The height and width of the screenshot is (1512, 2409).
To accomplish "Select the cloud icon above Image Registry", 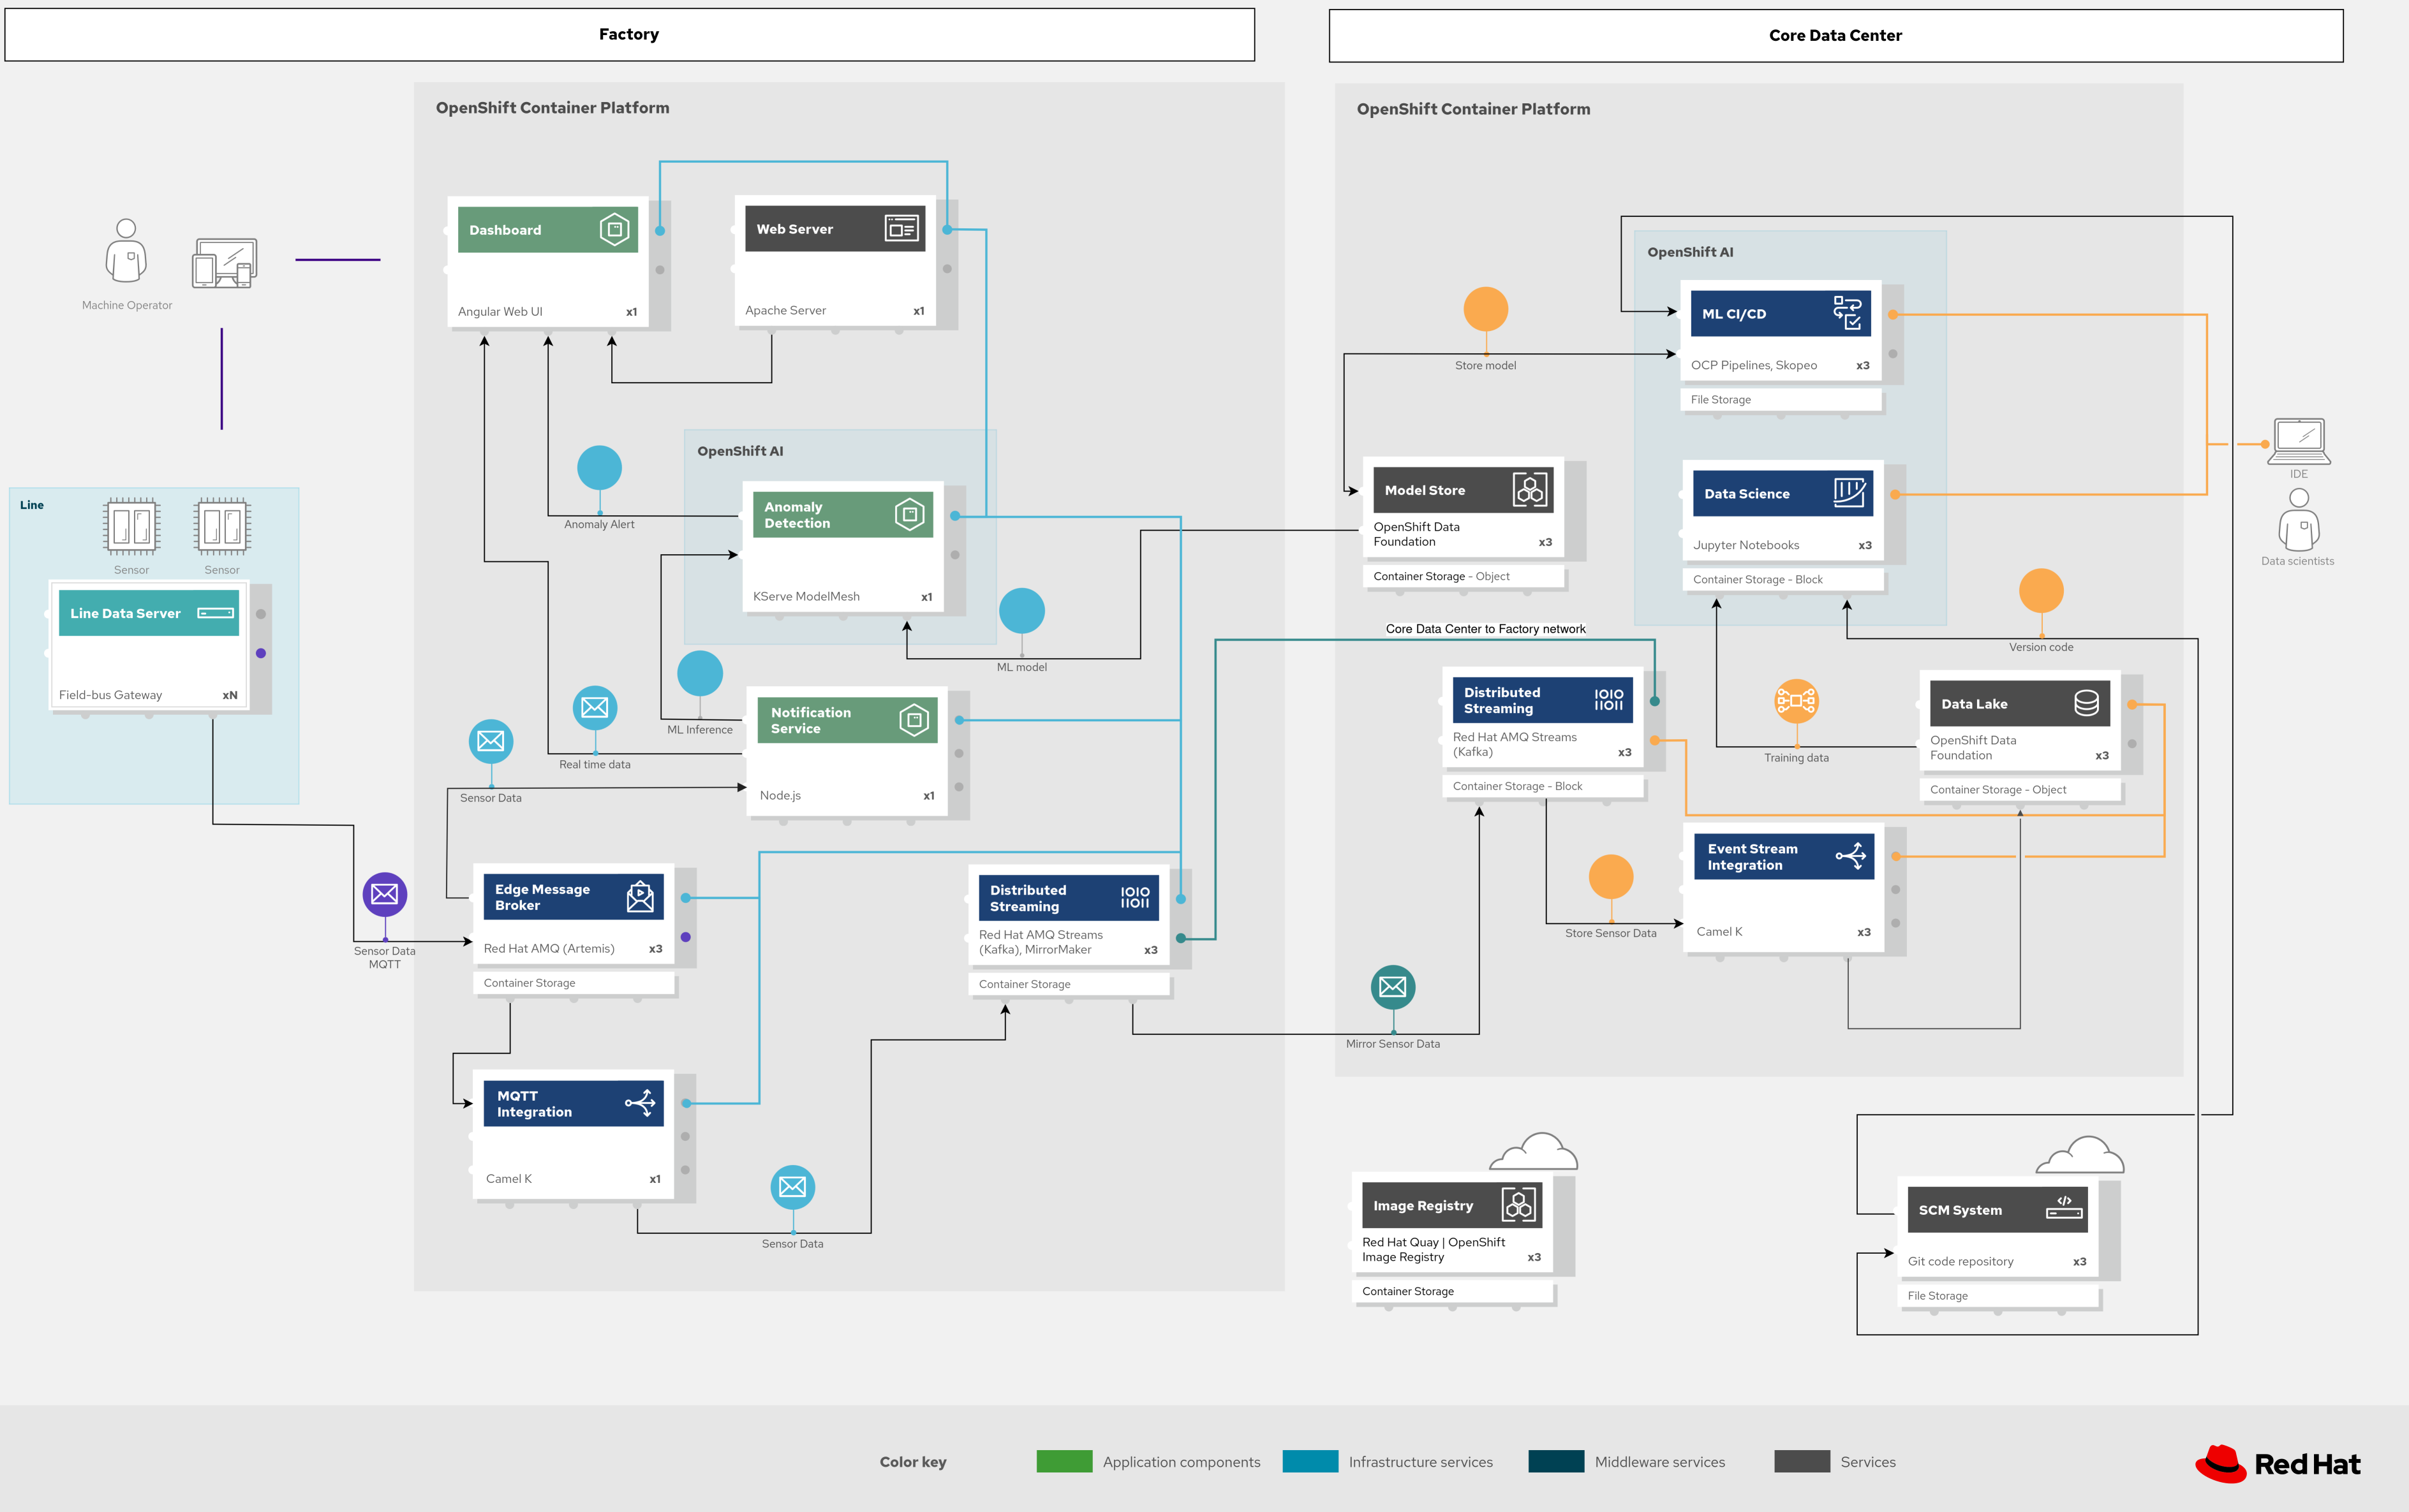I will [1534, 1151].
